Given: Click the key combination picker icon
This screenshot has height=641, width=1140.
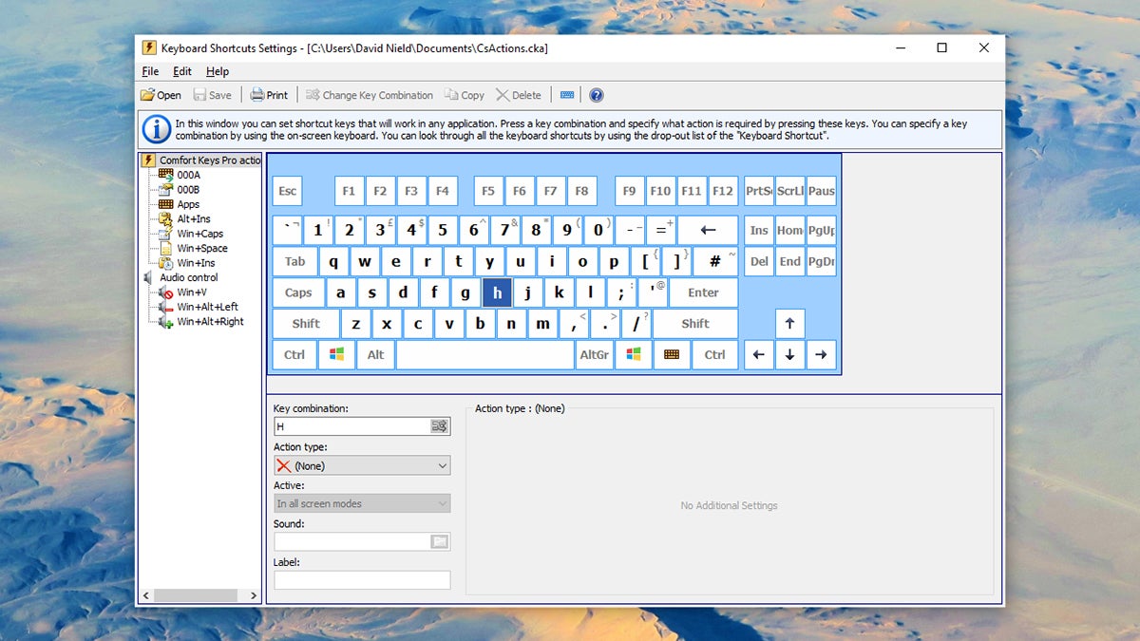Looking at the screenshot, I should pyautogui.click(x=440, y=426).
